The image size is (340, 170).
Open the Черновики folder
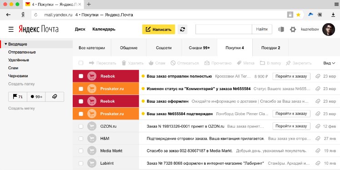coord(18,76)
